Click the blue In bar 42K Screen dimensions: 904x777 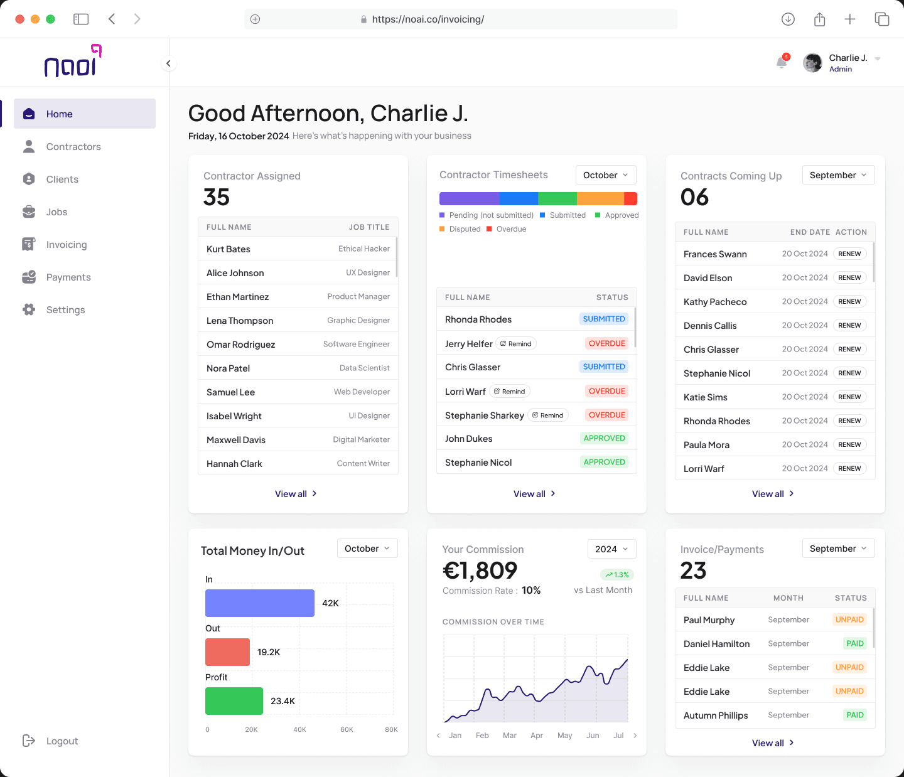tap(260, 603)
